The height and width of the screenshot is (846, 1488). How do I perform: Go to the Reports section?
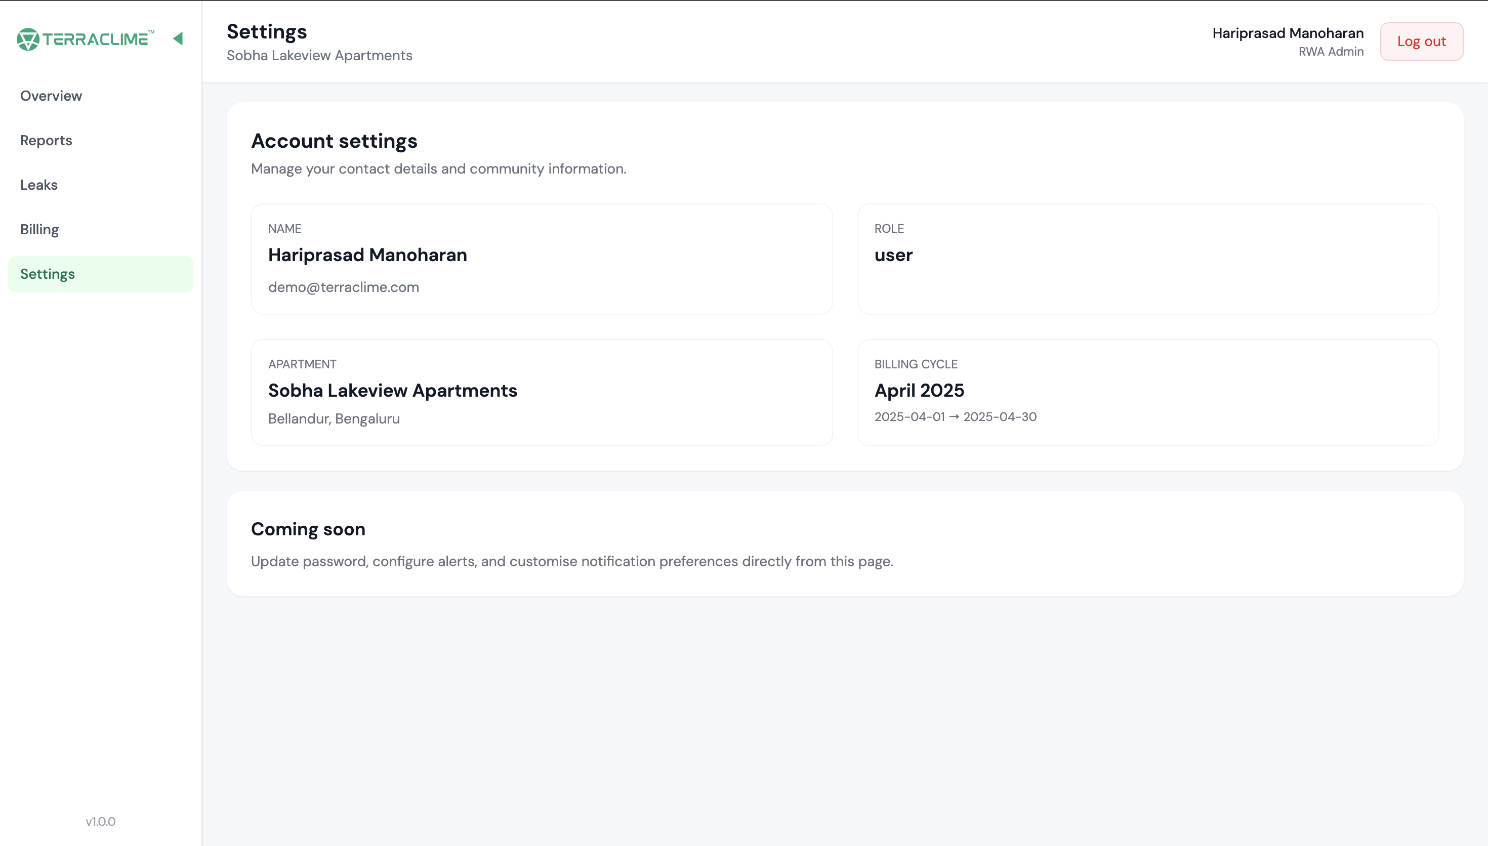(101, 141)
